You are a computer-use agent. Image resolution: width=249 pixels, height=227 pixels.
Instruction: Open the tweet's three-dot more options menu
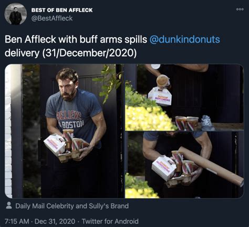click(x=240, y=9)
